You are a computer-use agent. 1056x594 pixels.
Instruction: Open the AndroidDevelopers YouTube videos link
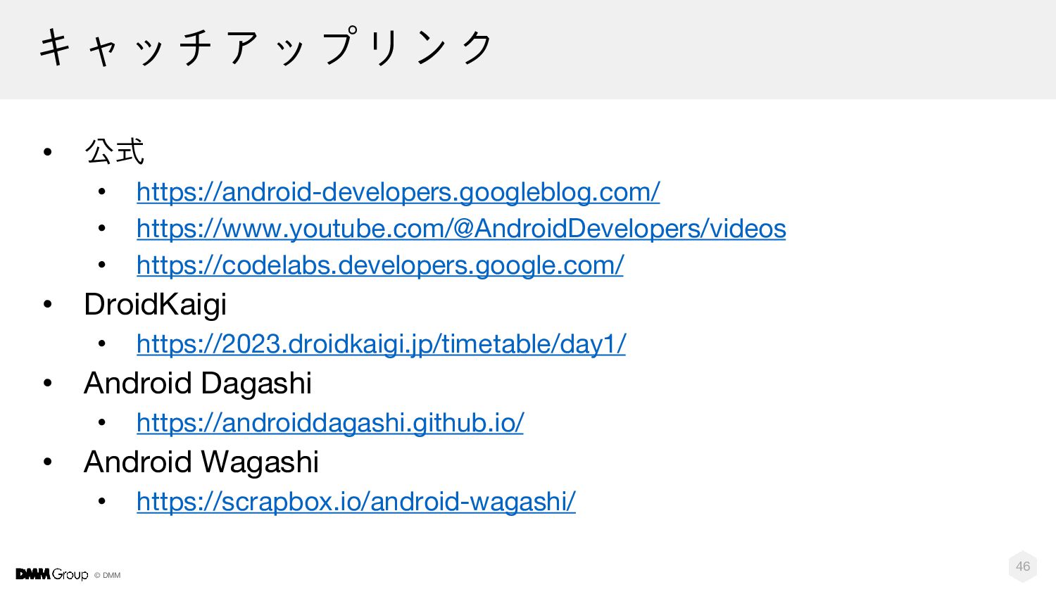(x=461, y=229)
